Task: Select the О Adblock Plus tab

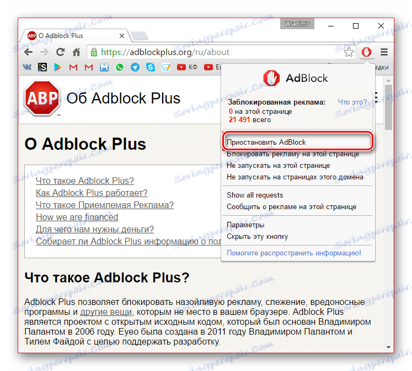Action: [74, 36]
